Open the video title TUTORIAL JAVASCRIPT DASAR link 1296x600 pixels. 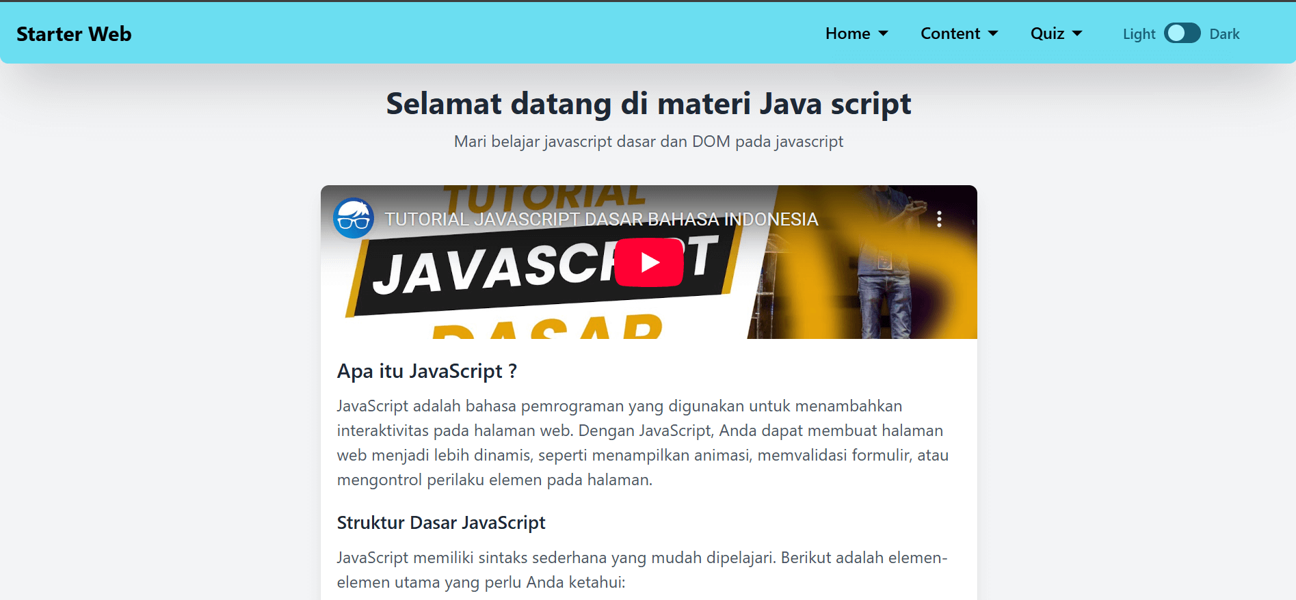601,219
